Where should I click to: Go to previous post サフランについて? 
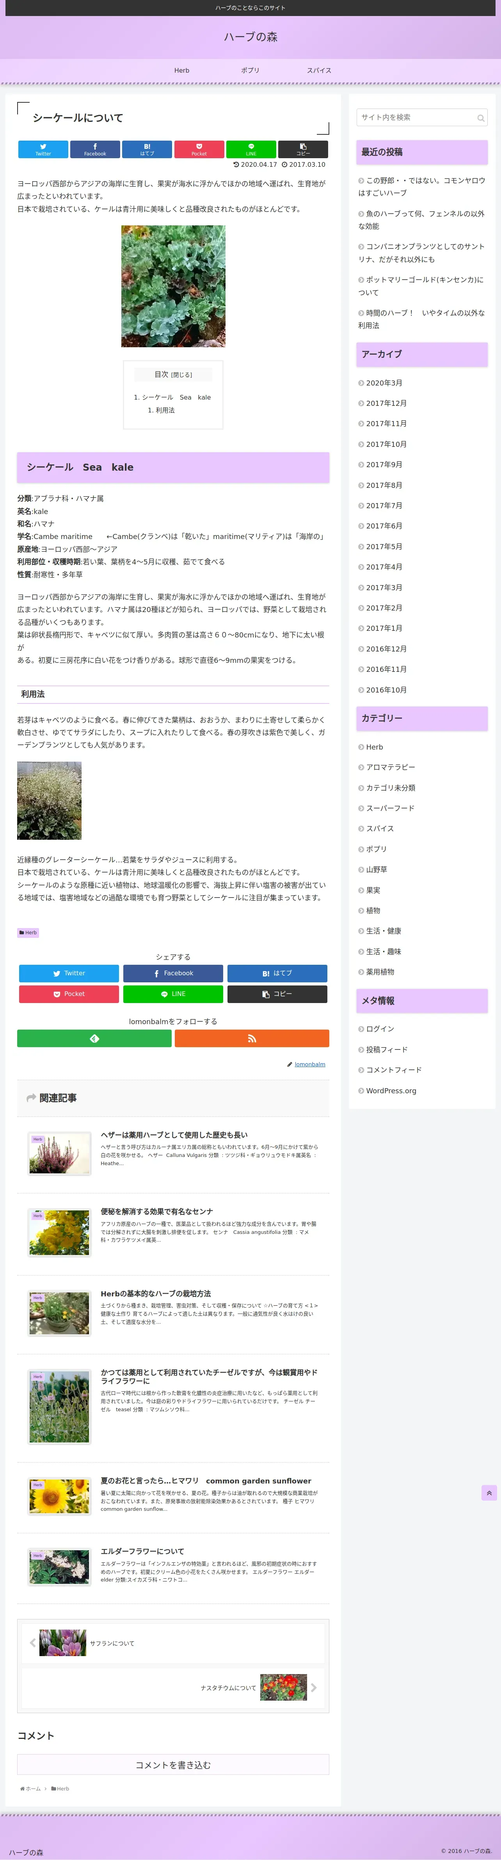(173, 1643)
